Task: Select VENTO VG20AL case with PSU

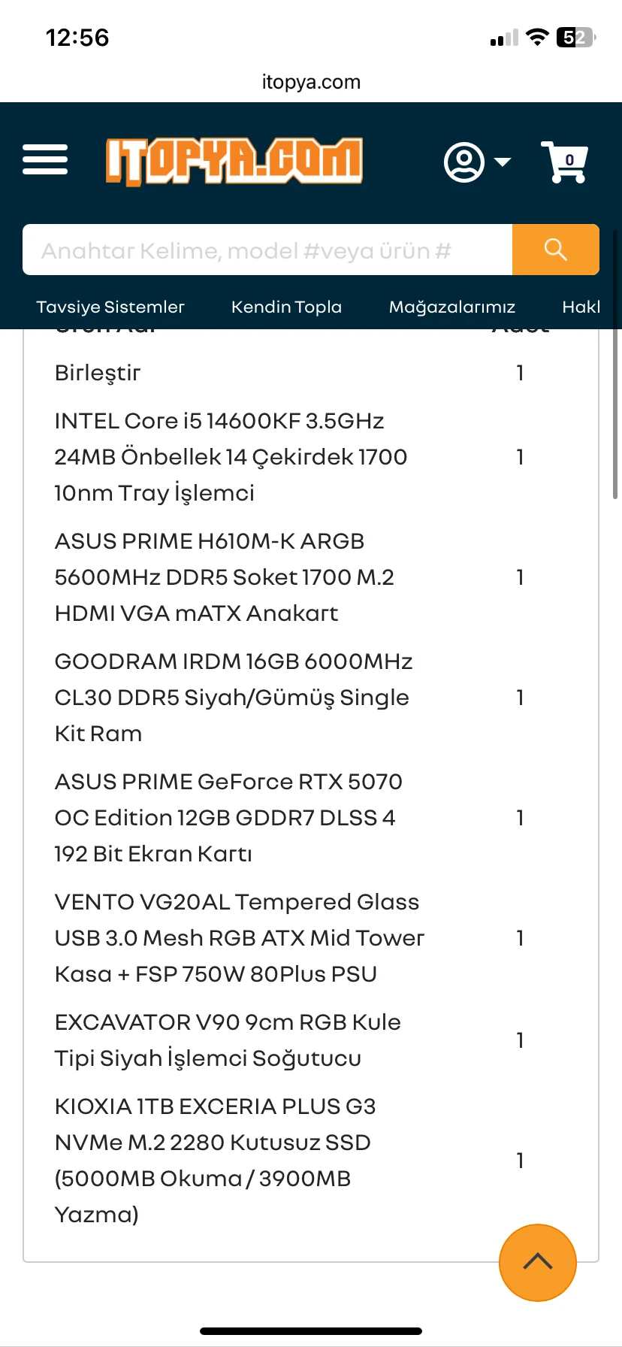Action: coord(239,938)
